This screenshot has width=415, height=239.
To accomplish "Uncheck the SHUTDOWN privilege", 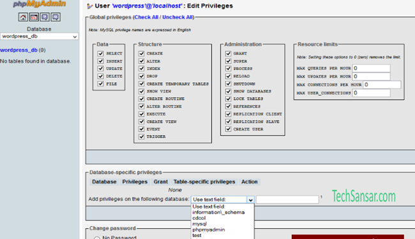I will 228,83.
